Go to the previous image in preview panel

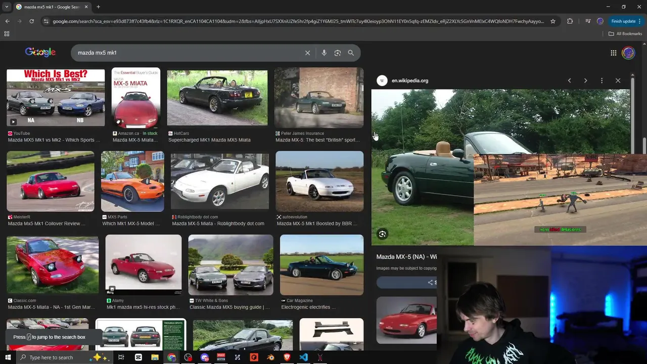569,80
